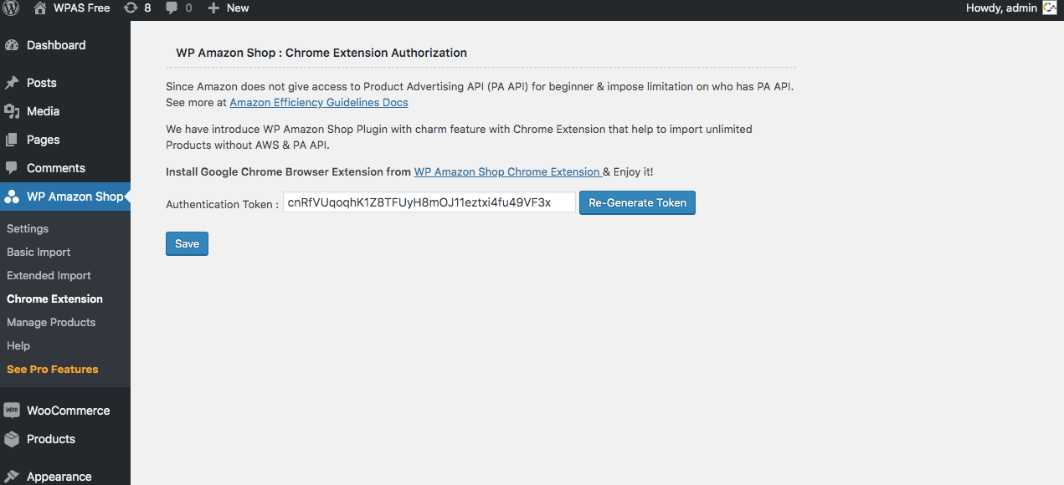The height and width of the screenshot is (485, 1064).
Task: Click the Authentication Token input field
Action: point(429,202)
